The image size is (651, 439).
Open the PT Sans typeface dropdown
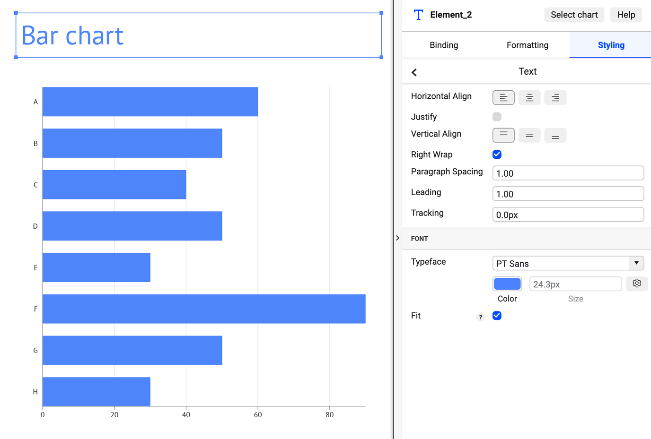568,263
